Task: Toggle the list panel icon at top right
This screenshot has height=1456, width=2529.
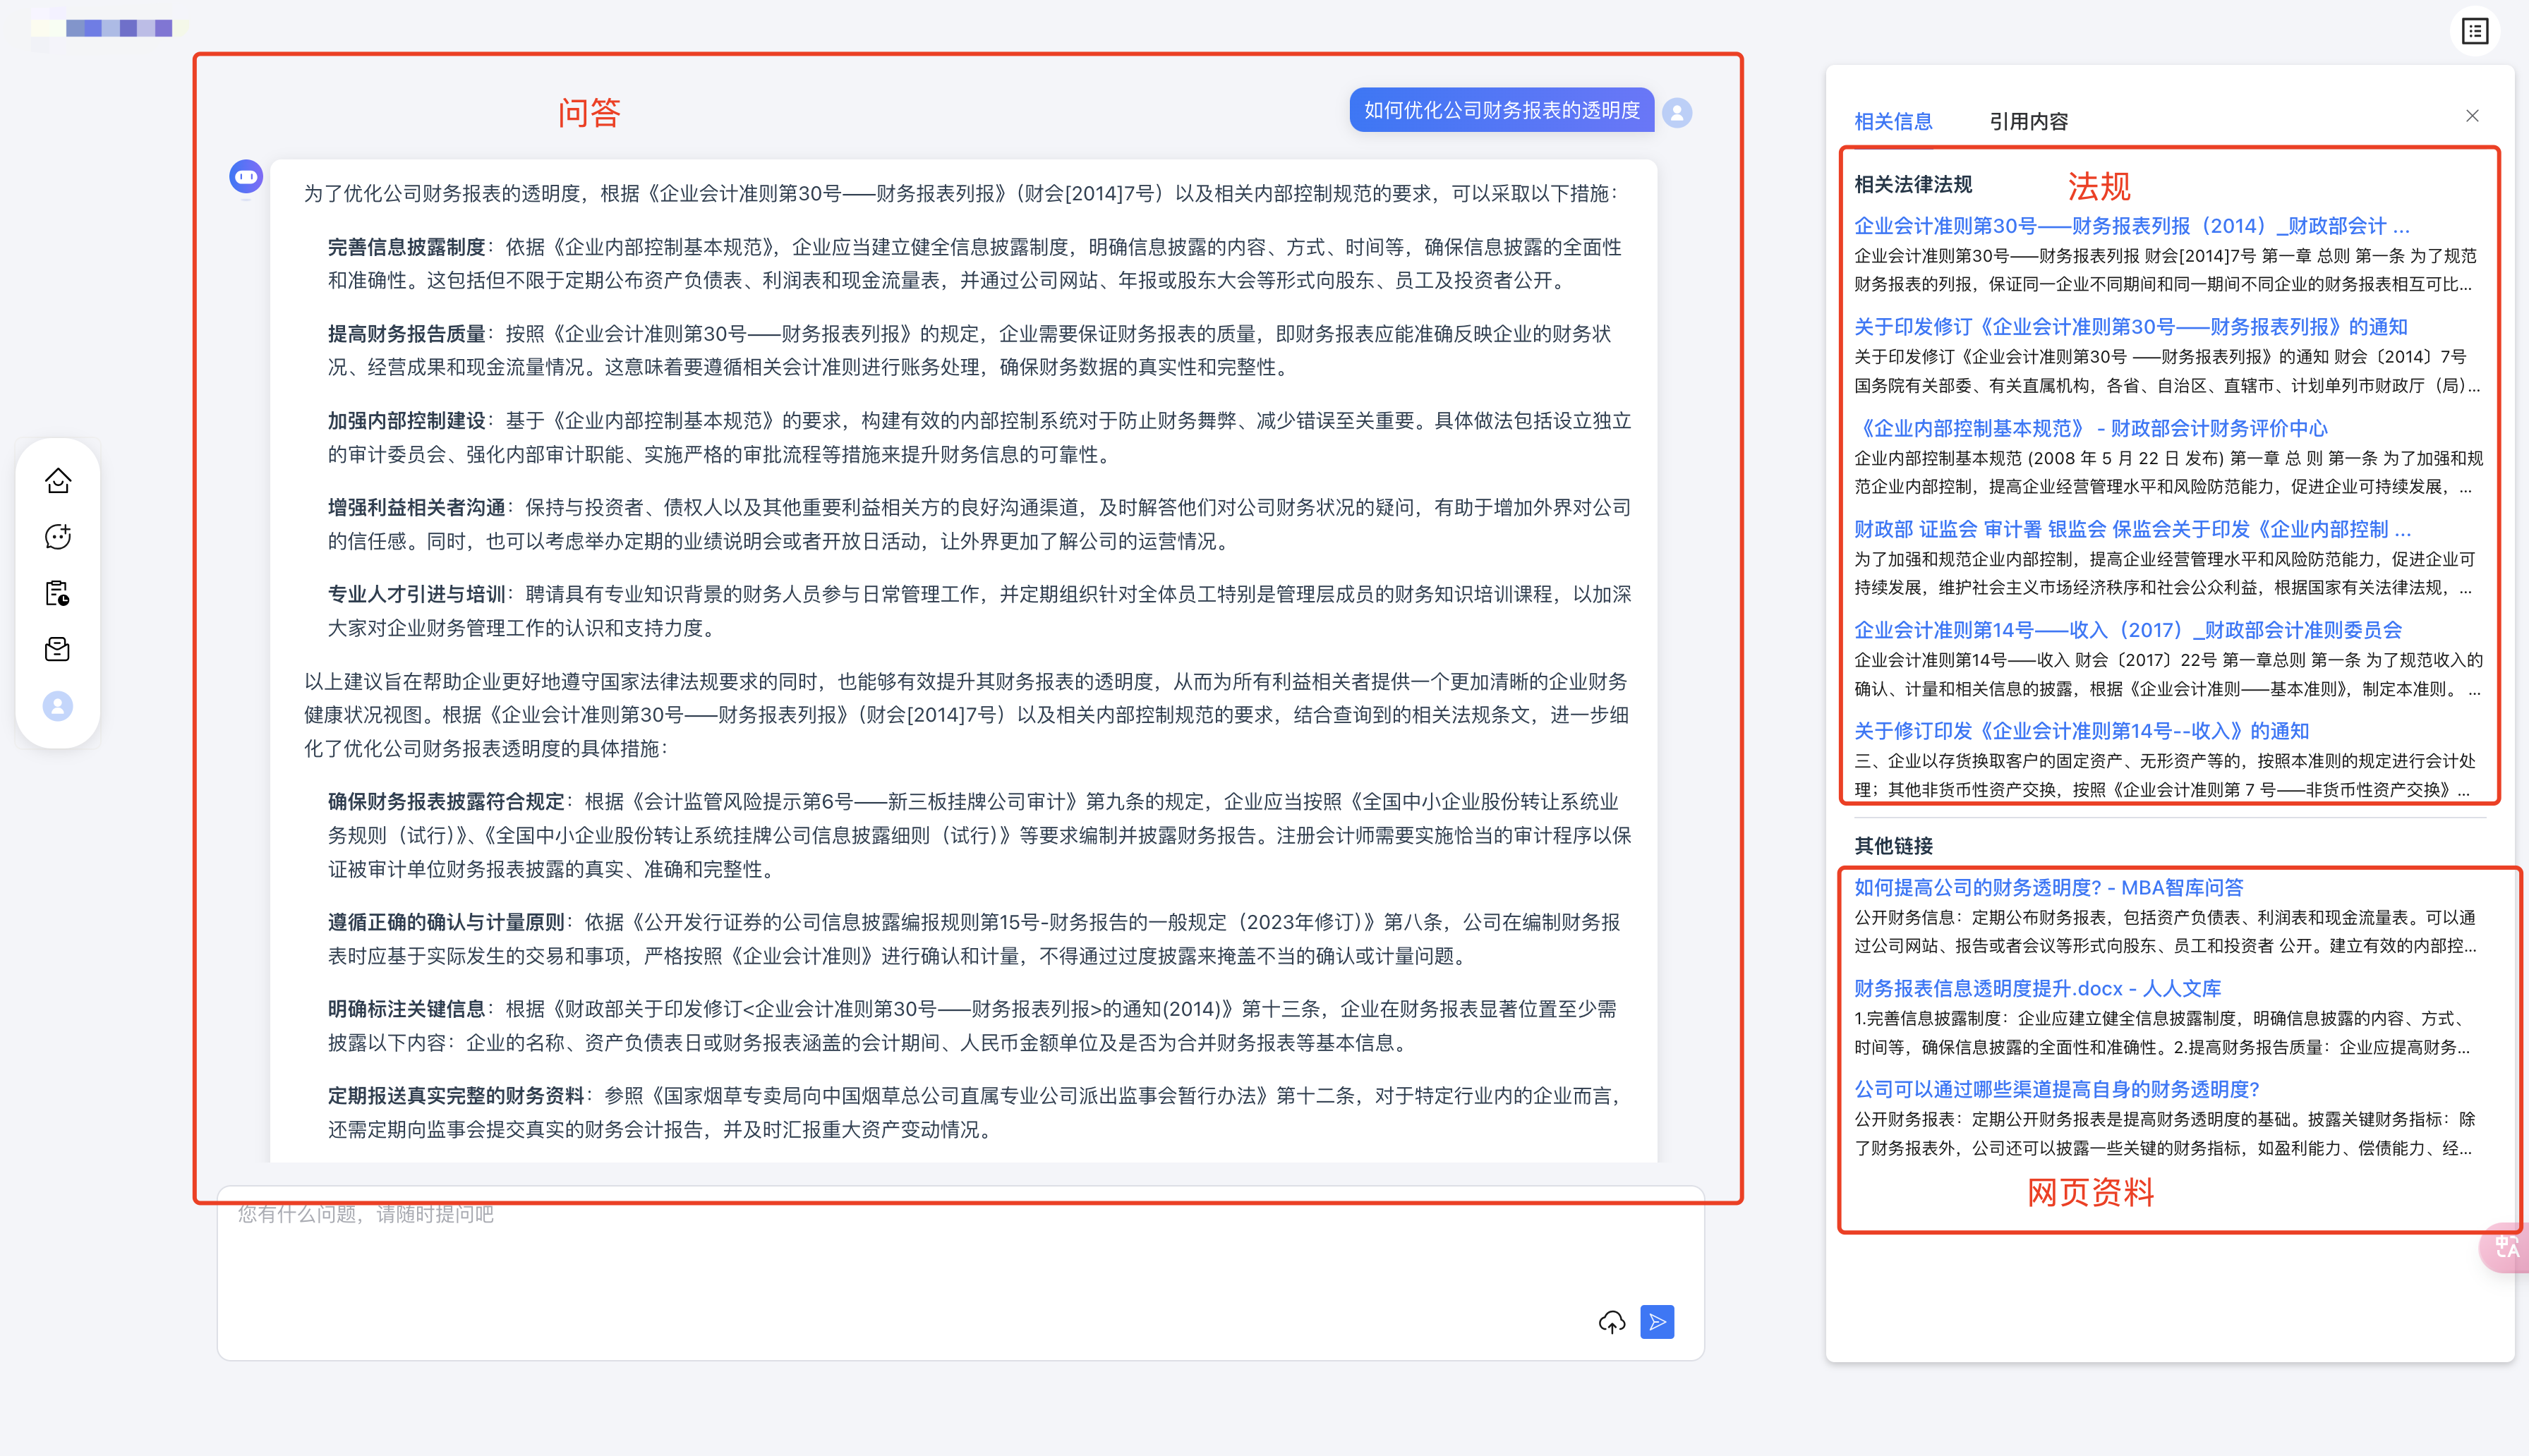Action: point(2474,31)
